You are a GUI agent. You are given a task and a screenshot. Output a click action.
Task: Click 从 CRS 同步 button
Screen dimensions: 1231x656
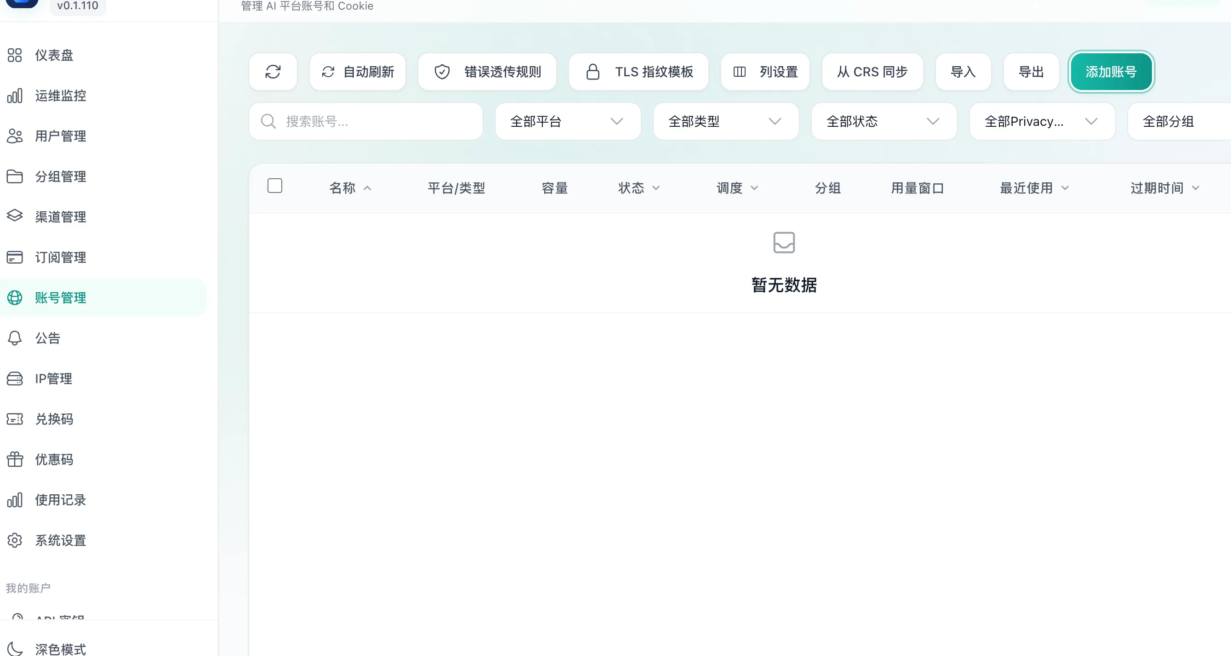click(x=872, y=72)
